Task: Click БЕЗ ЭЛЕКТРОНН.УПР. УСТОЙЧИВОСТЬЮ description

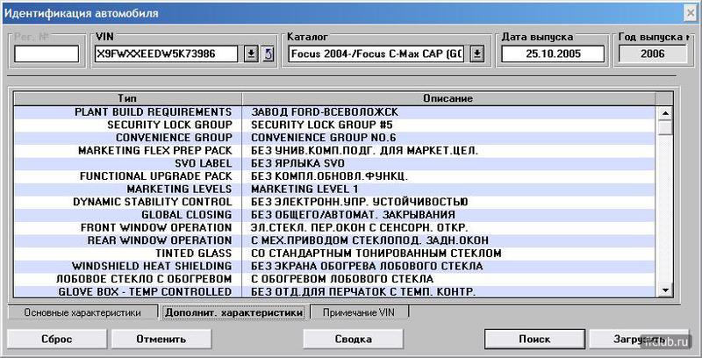Action: point(360,203)
